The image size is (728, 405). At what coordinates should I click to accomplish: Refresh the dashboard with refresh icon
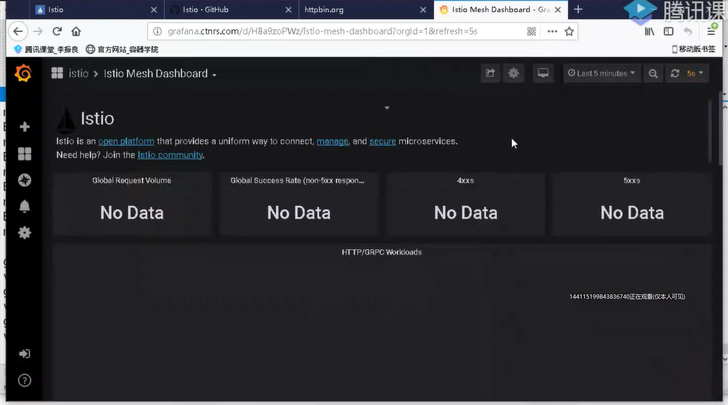click(x=675, y=73)
